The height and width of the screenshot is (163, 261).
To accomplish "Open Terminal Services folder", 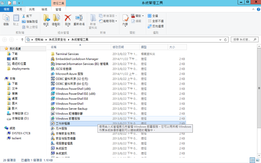I will coord(65,54).
